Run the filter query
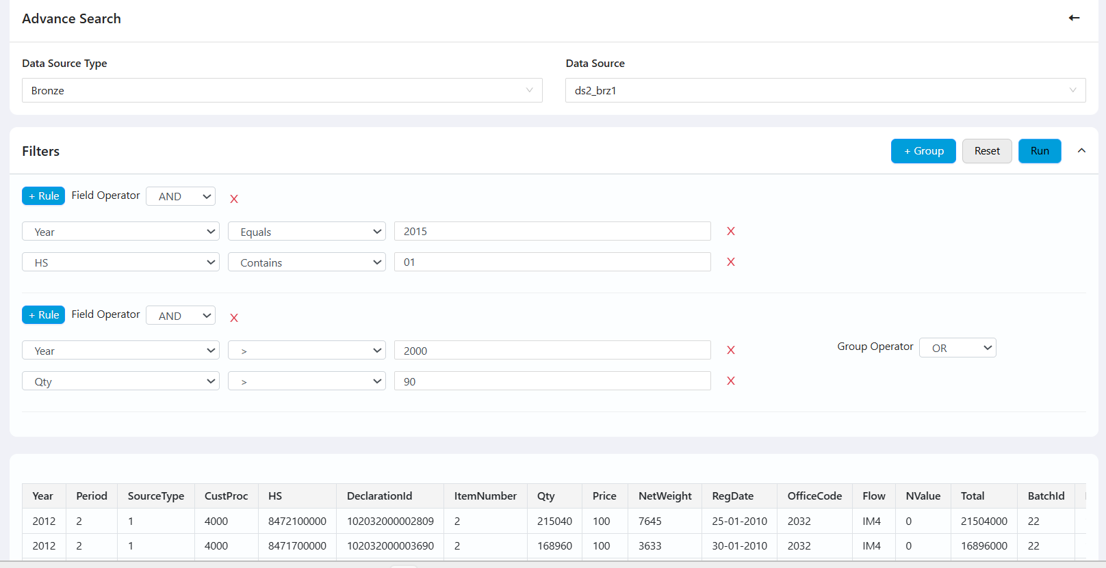The image size is (1106, 568). pos(1039,151)
